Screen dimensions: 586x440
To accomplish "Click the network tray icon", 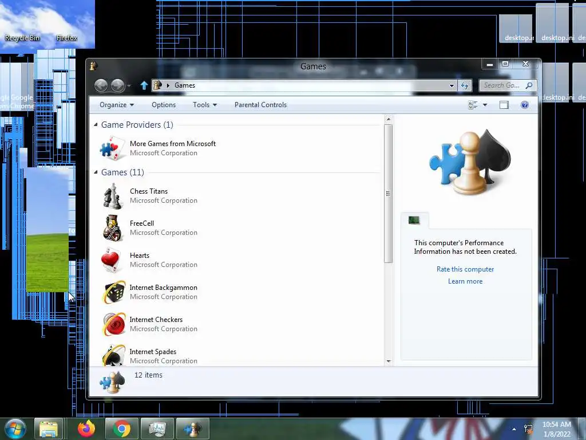I will [x=528, y=429].
